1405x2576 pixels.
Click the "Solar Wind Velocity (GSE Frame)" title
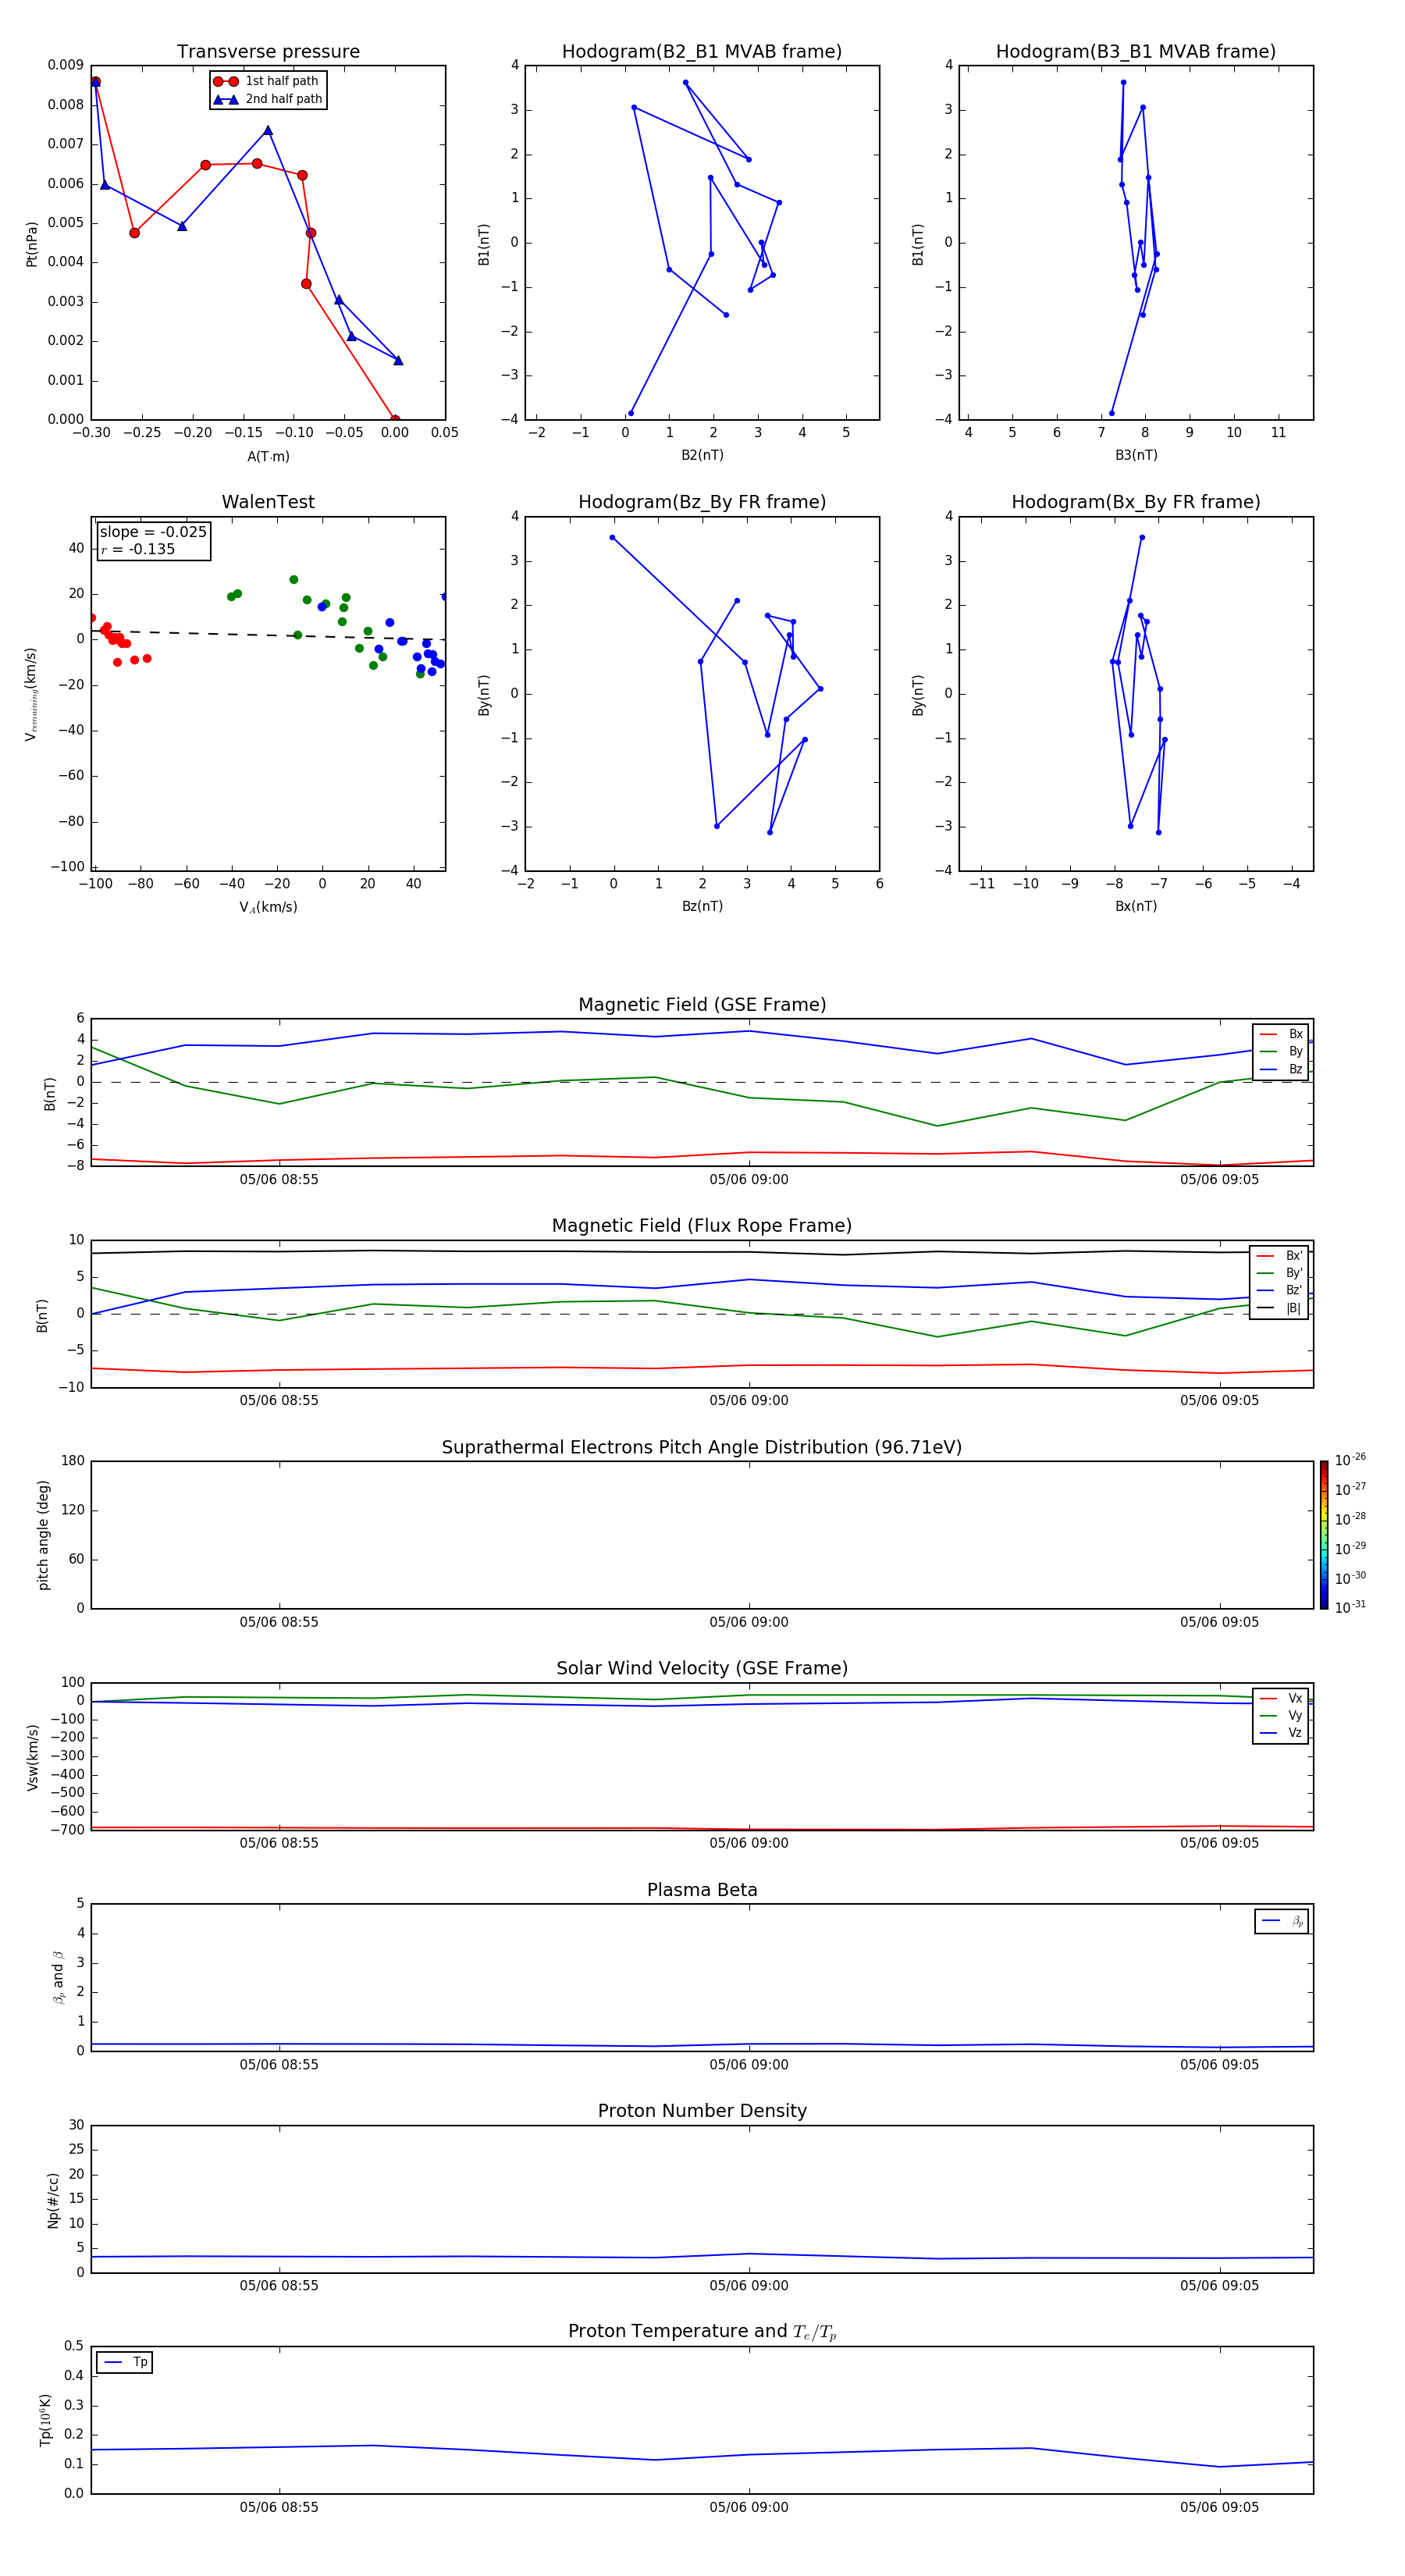(702, 1668)
